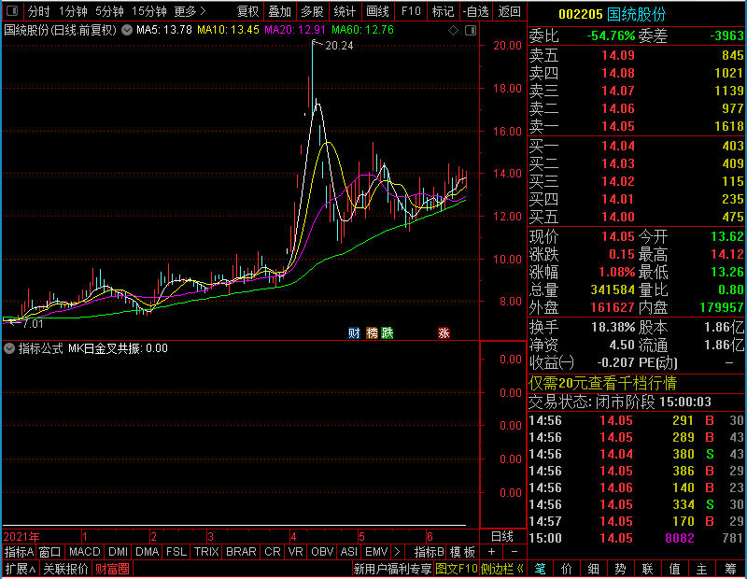The height and width of the screenshot is (579, 747).
Task: Click the 买一 price 14.04
Action: (618, 146)
